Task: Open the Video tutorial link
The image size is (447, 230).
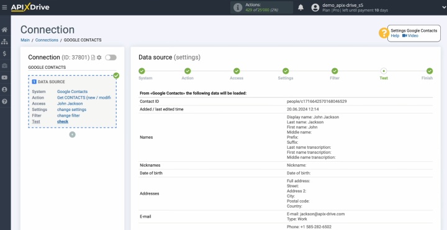Action: click(410, 35)
